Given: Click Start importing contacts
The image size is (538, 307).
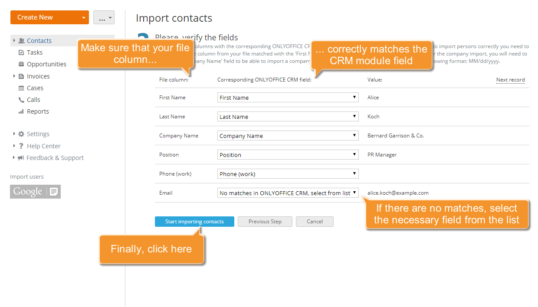Looking at the screenshot, I should coord(194,221).
